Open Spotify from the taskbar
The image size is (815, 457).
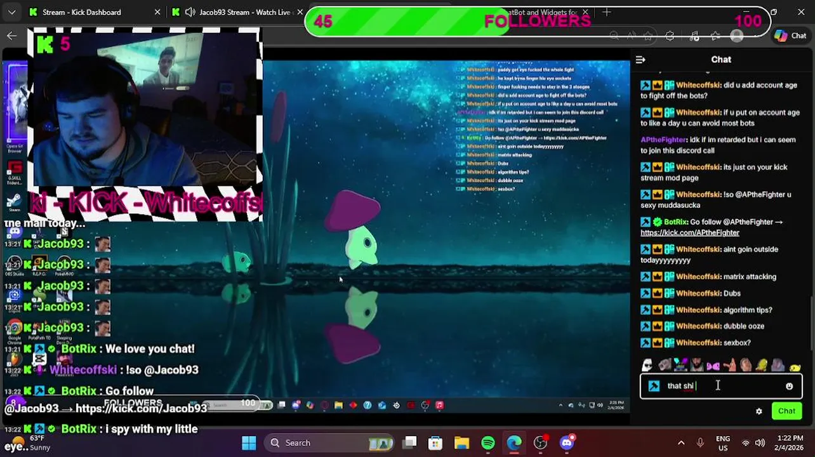488,443
